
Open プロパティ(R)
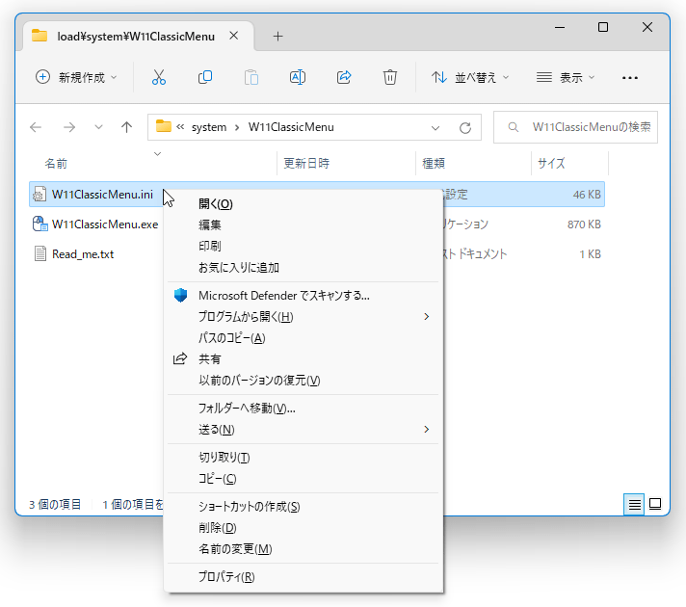click(303, 577)
